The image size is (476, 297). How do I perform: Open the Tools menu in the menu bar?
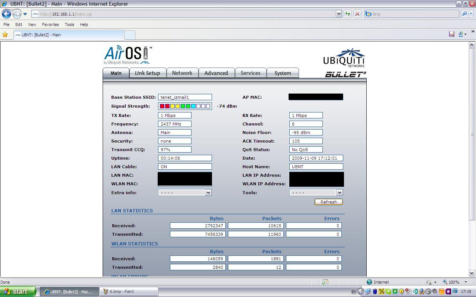(x=70, y=25)
